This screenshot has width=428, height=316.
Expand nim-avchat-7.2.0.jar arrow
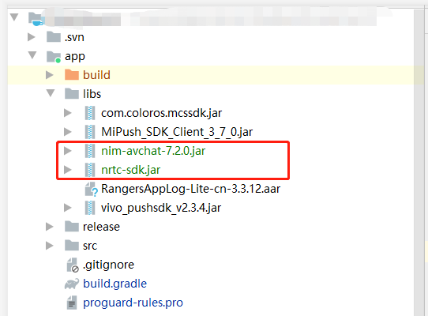click(x=68, y=151)
